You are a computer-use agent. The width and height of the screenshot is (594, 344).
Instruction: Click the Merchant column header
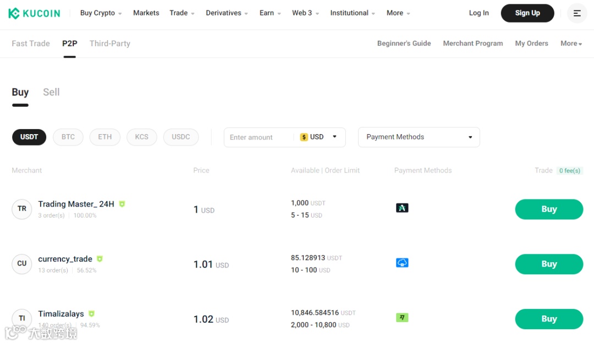pyautogui.click(x=27, y=170)
